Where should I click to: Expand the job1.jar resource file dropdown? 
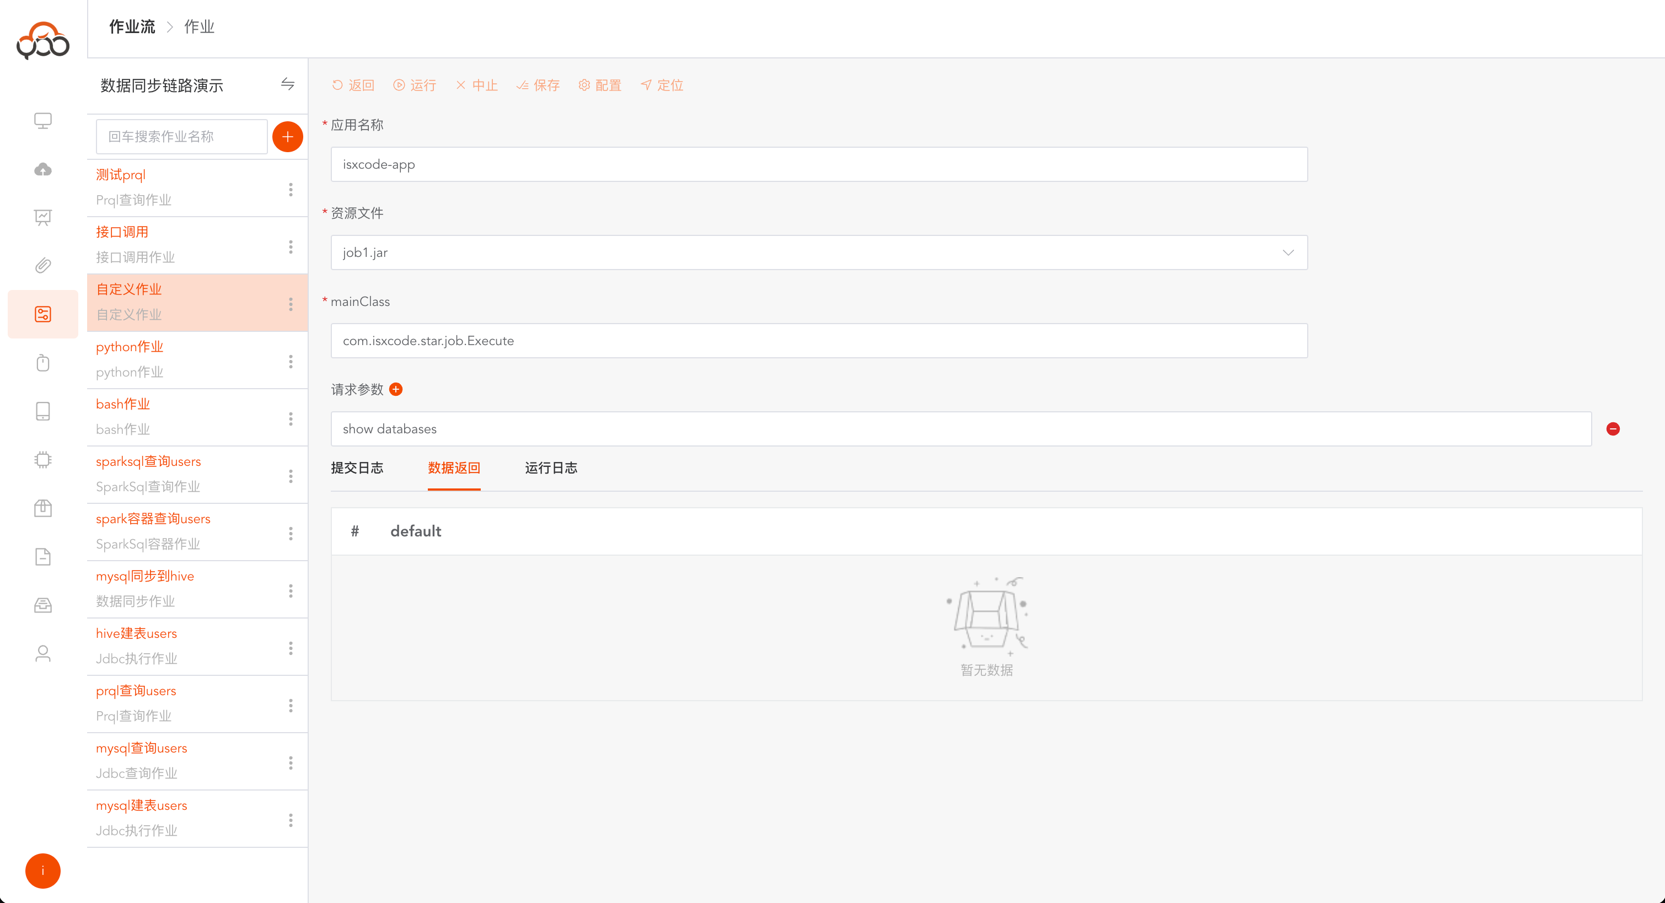[1287, 252]
